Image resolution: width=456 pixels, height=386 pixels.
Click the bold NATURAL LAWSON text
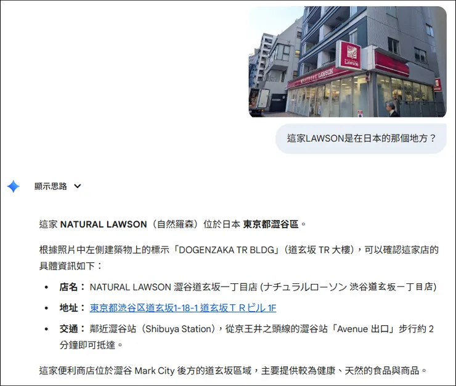coord(104,224)
